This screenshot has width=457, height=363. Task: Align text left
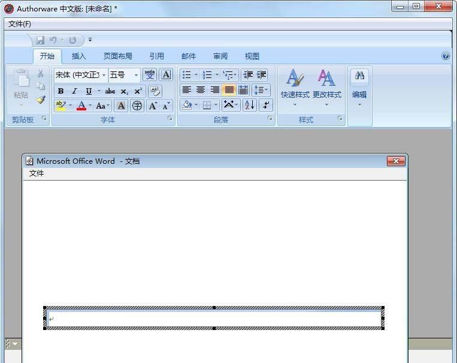[186, 90]
